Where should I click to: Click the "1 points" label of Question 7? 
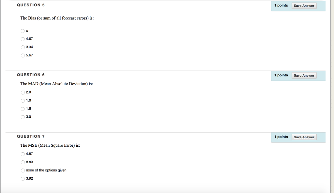click(281, 137)
